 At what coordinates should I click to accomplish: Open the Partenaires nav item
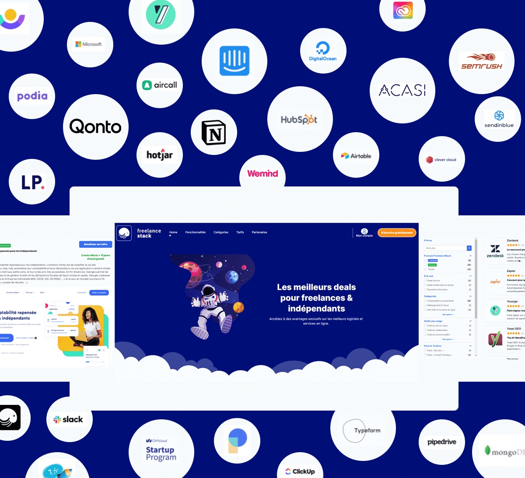[259, 232]
